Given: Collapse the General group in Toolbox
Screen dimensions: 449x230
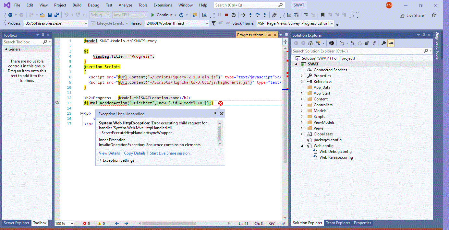Looking at the screenshot, I should point(6,49).
